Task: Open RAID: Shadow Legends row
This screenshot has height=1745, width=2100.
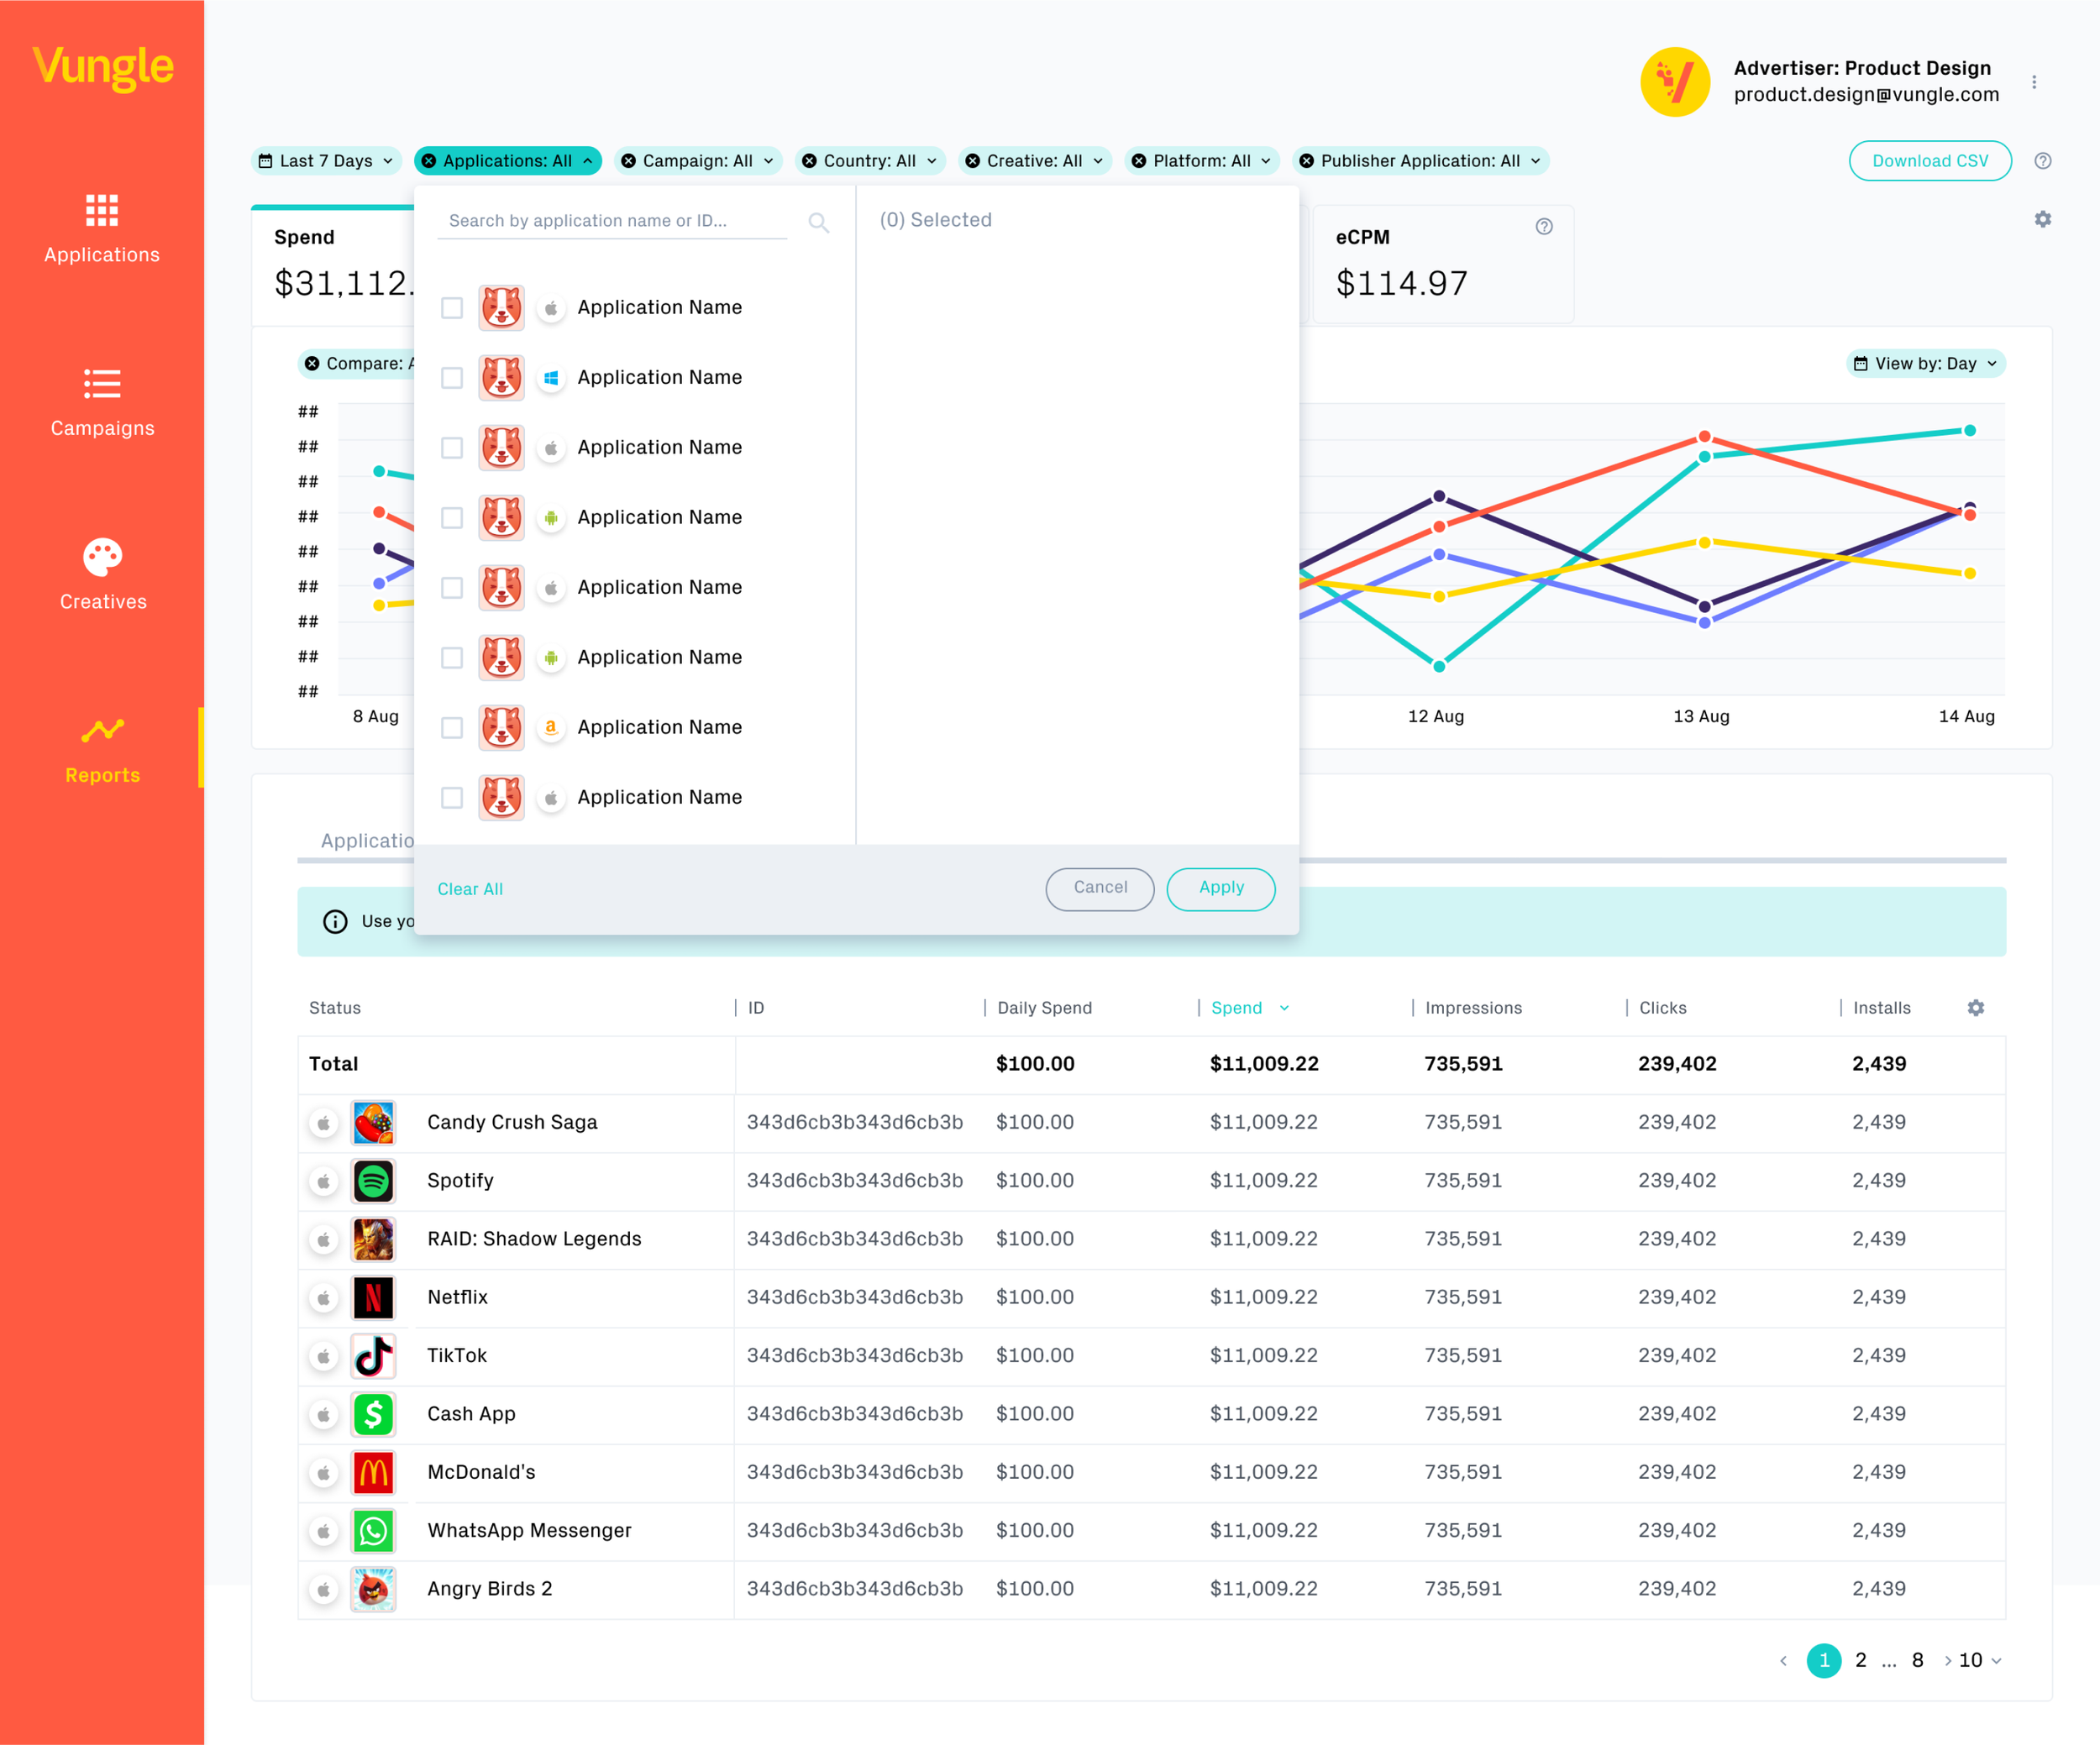Action: click(x=1151, y=1239)
